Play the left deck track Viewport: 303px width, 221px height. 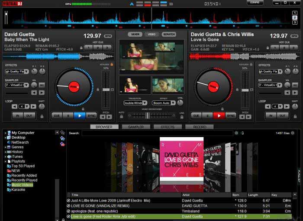(x=80, y=116)
